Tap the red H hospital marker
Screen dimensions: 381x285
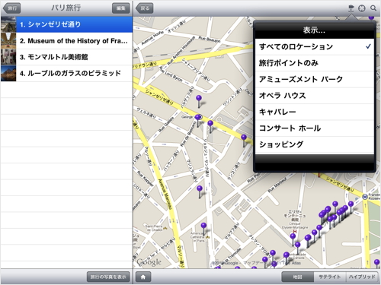295,232
